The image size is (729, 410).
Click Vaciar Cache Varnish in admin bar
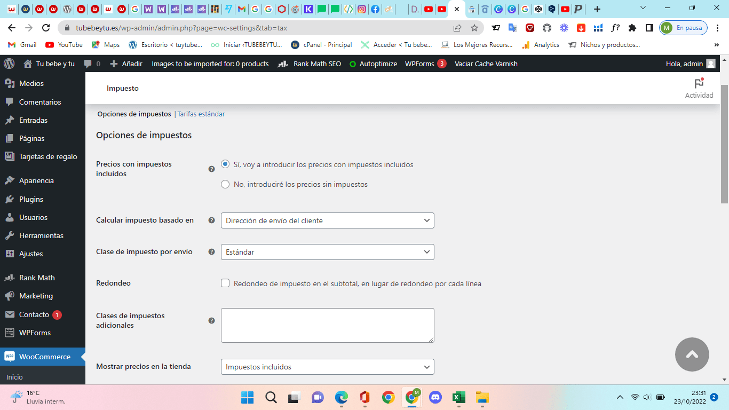486,64
